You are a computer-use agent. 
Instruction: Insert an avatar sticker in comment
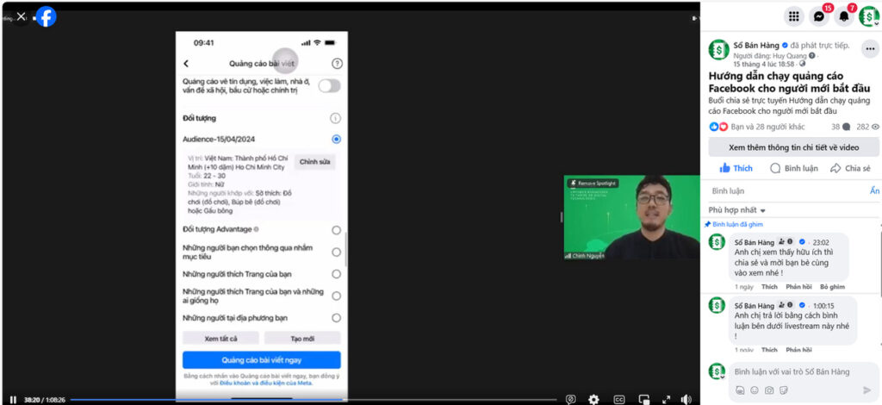(x=740, y=389)
